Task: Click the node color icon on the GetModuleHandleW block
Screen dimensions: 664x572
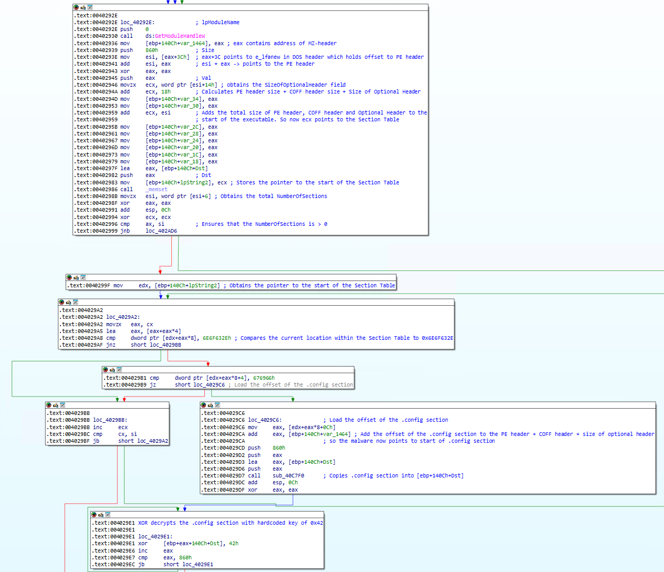Action: pyautogui.click(x=76, y=7)
